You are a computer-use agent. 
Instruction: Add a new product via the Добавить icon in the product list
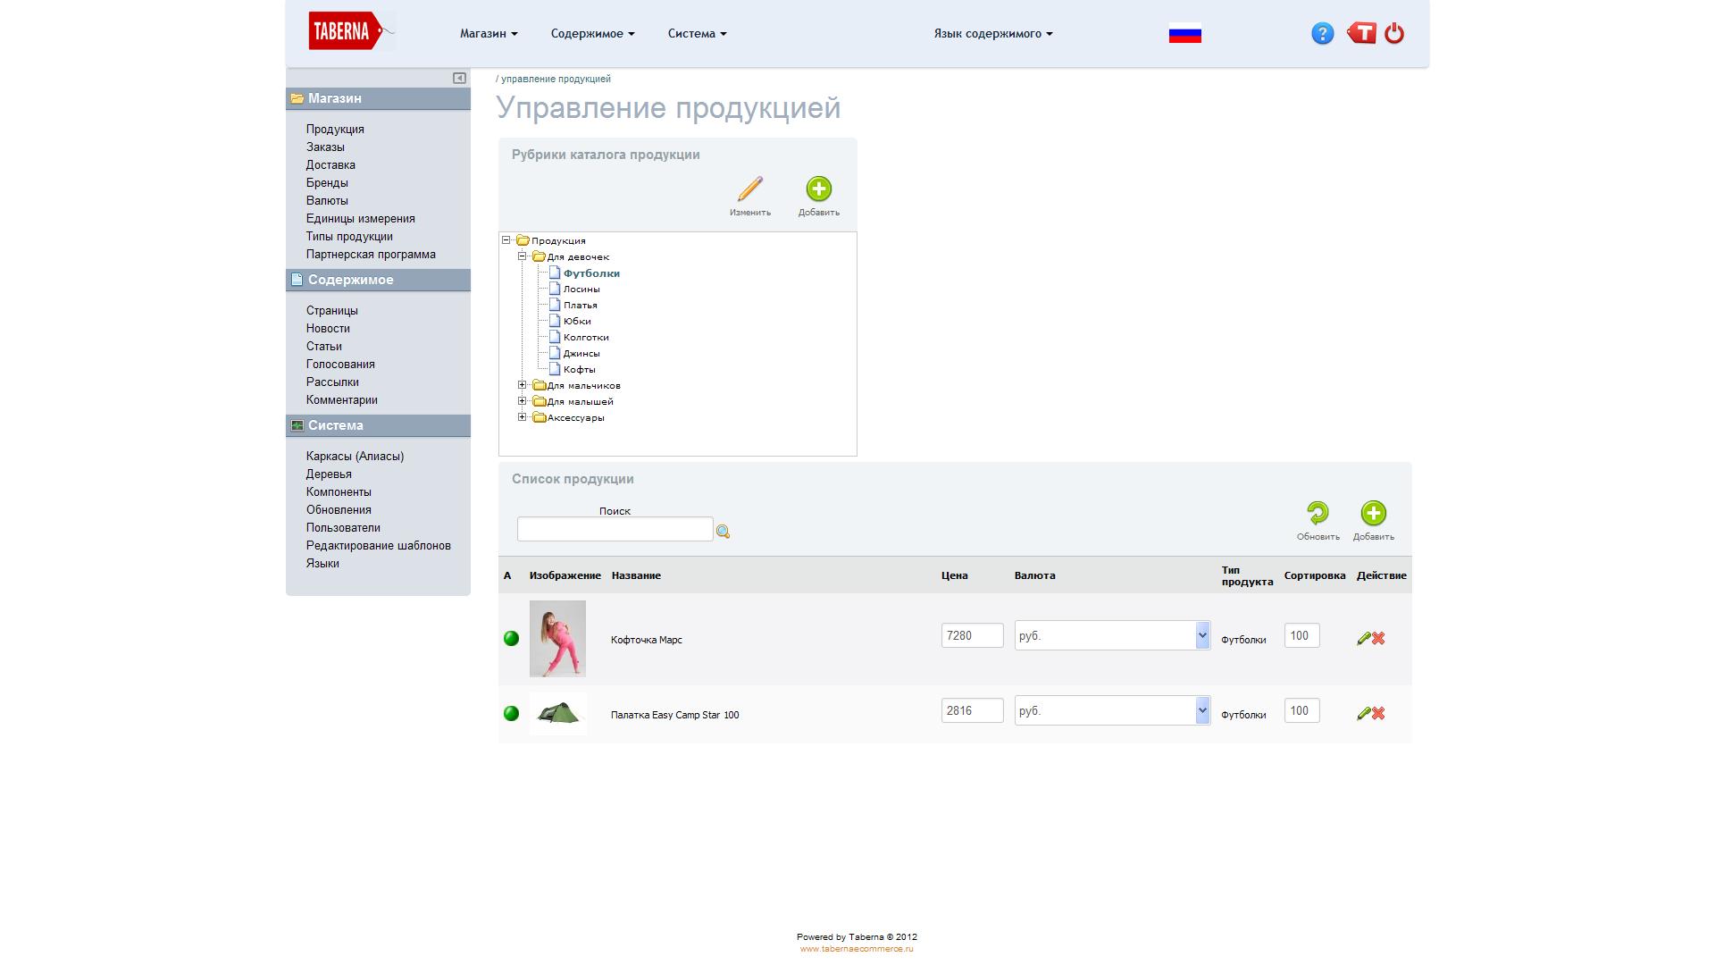pos(1373,514)
